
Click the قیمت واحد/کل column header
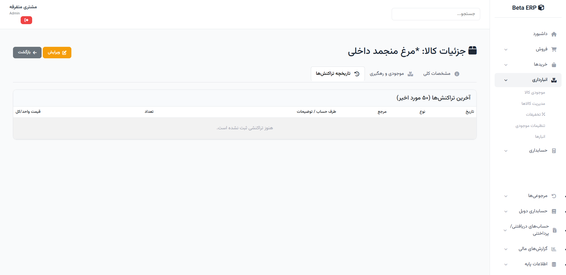tap(28, 112)
